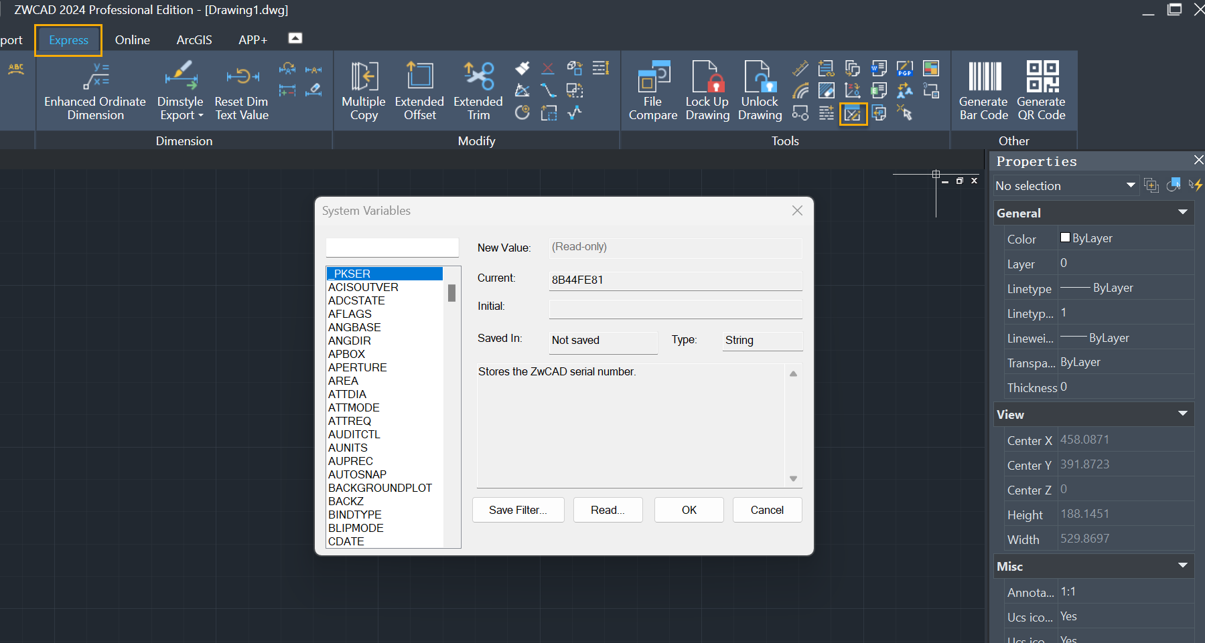Launch the Multiple Copy command
1205x643 pixels.
[x=364, y=91]
